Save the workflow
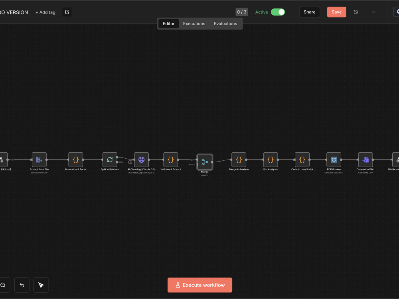399x299 pixels. 337,12
